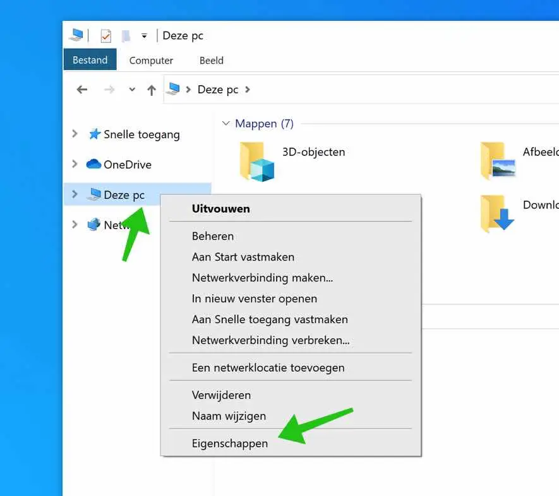
Task: Click the Properties checkmark icon in quick access toolbar
Action: coord(106,36)
